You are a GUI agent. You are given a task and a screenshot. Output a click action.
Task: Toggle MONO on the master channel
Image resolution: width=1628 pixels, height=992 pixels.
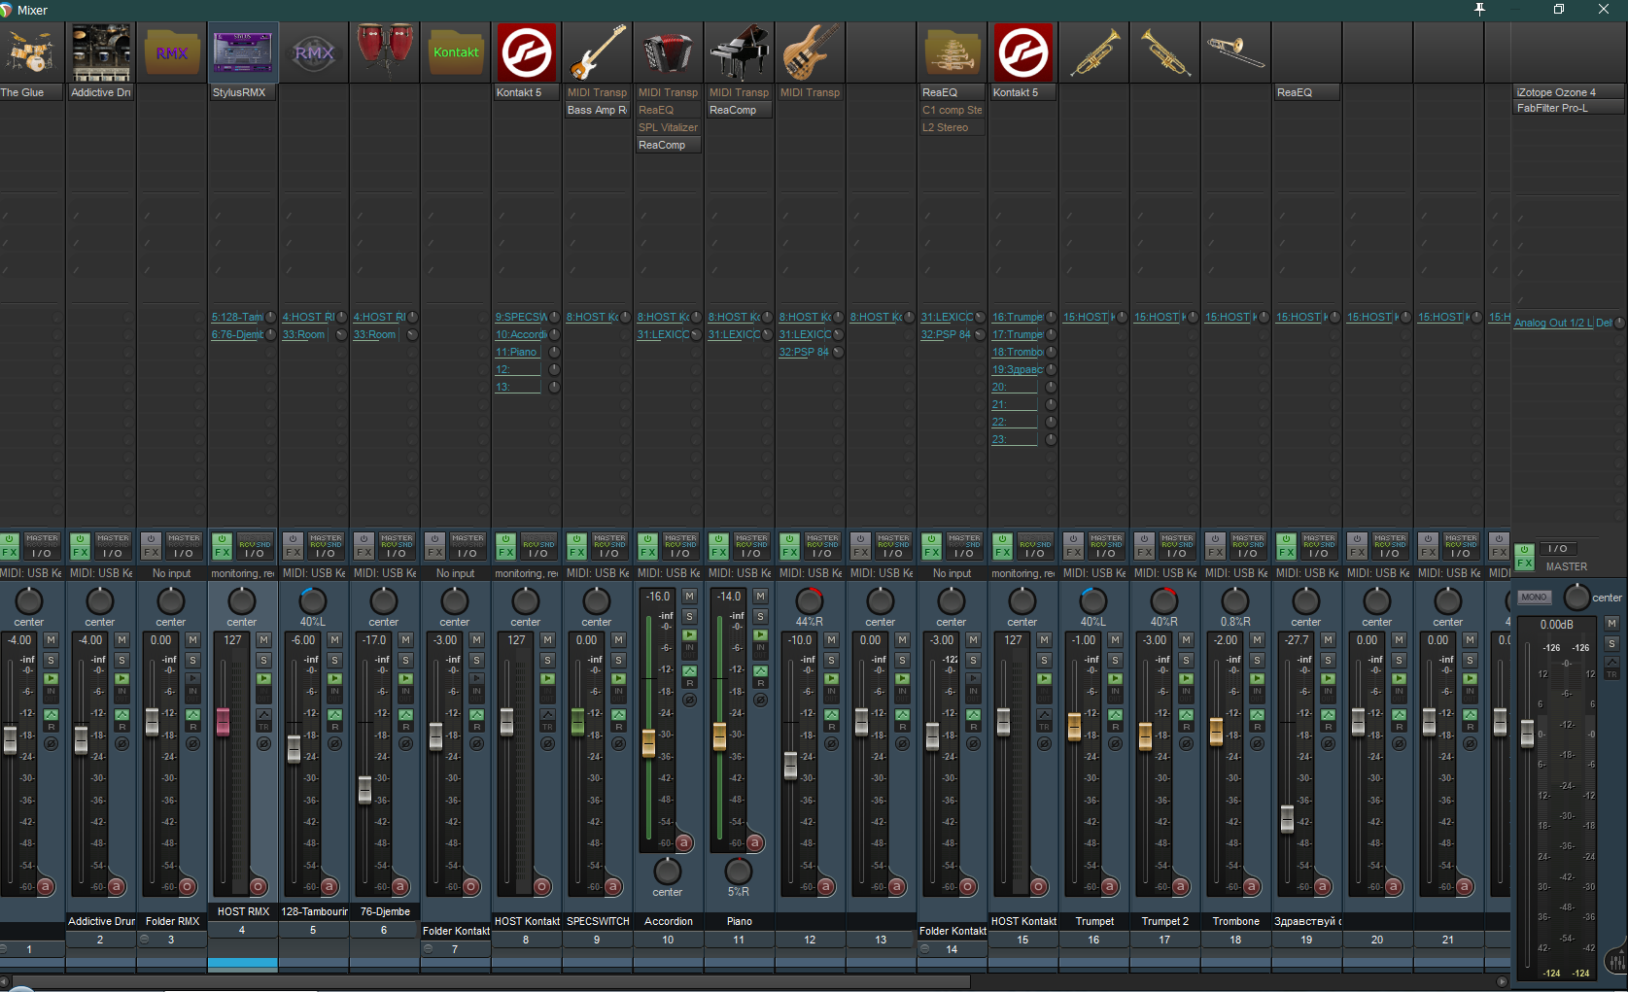pyautogui.click(x=1534, y=598)
